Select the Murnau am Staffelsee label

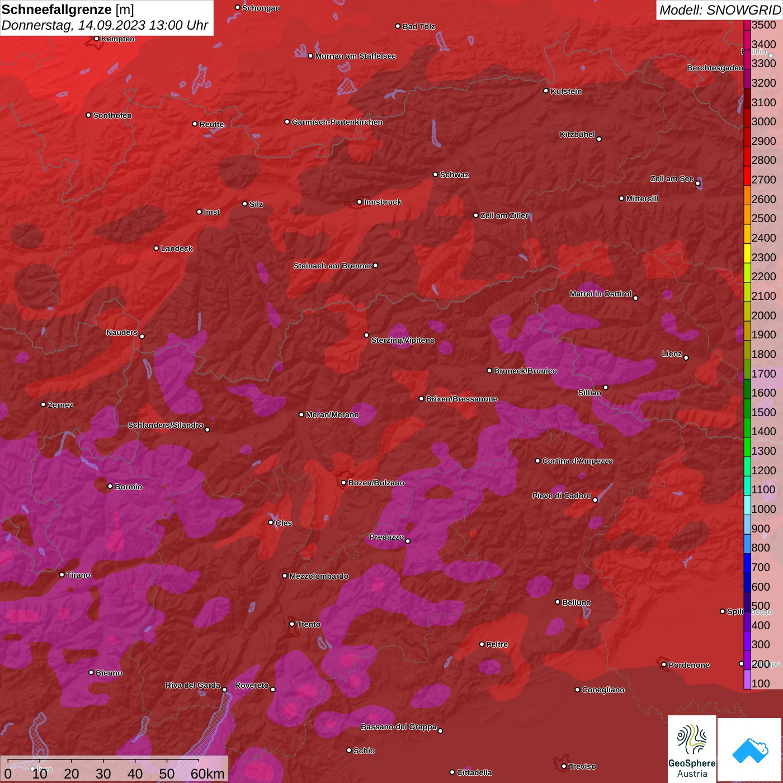coord(355,56)
